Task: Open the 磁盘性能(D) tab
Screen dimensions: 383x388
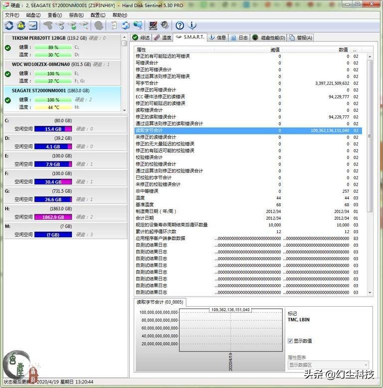Action: pyautogui.click(x=269, y=37)
